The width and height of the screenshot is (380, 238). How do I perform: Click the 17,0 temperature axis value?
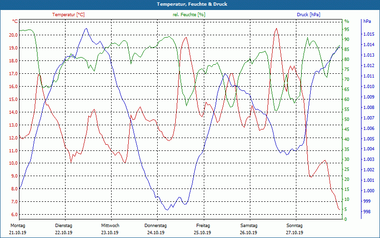[13, 74]
